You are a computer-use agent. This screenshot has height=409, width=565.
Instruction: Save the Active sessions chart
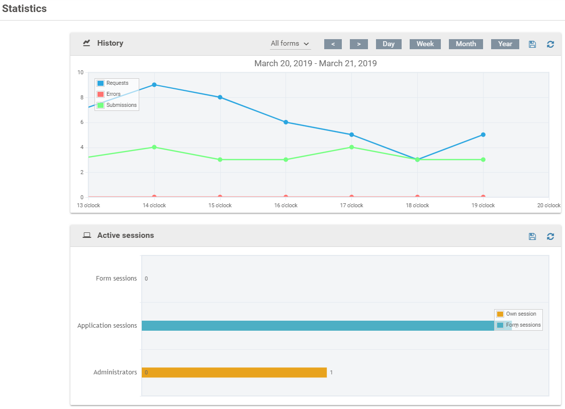(x=532, y=236)
